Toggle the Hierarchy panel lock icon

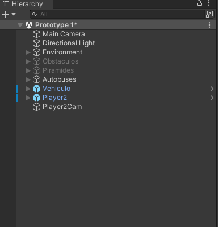pos(199,3)
